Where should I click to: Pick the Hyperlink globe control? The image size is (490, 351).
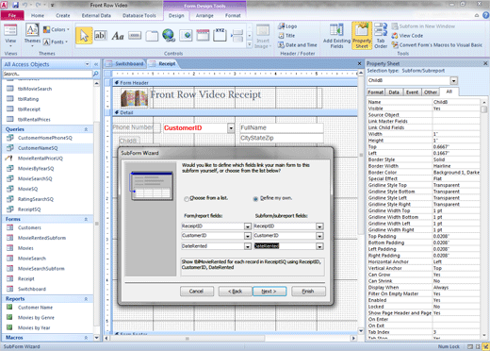[x=169, y=35]
